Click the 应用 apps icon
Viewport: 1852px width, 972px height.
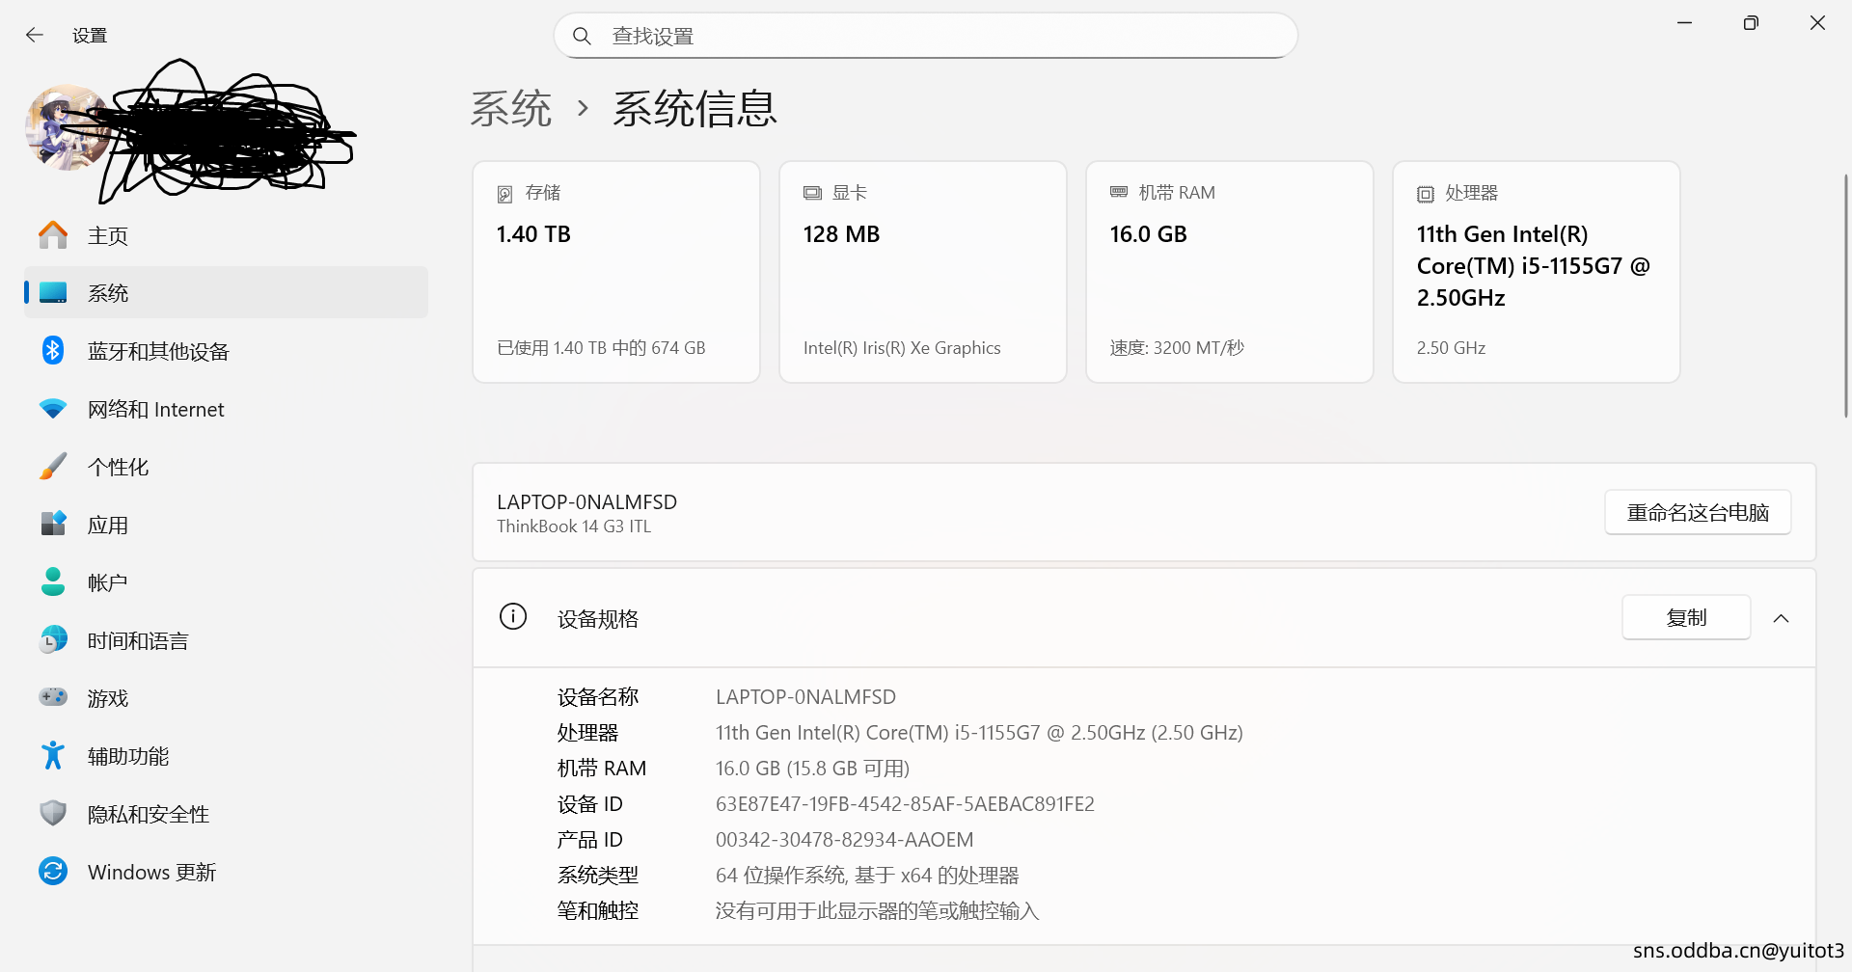pyautogui.click(x=53, y=525)
